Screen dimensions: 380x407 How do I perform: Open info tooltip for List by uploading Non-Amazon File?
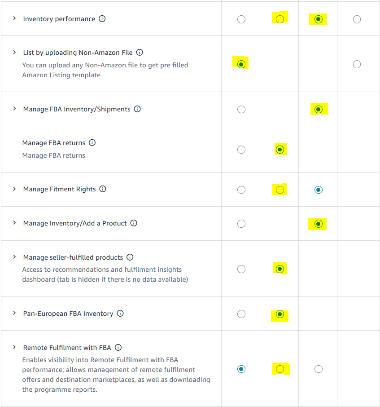coord(140,53)
